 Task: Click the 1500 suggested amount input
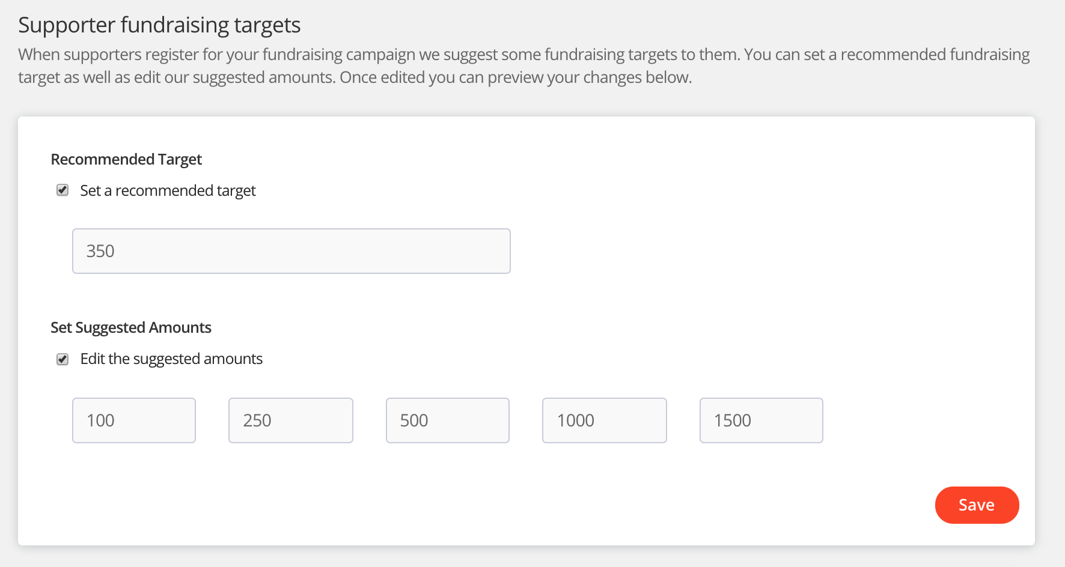click(x=761, y=420)
